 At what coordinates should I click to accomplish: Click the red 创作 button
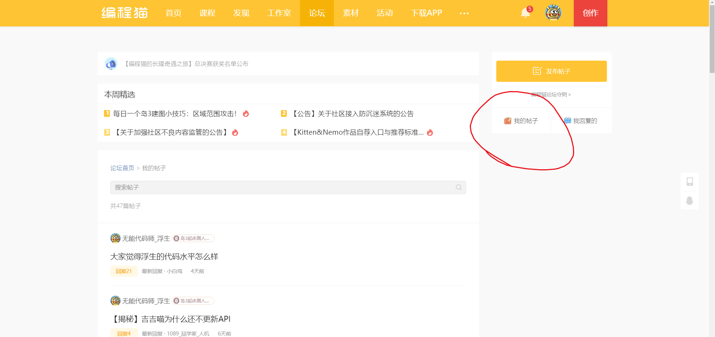coord(591,13)
